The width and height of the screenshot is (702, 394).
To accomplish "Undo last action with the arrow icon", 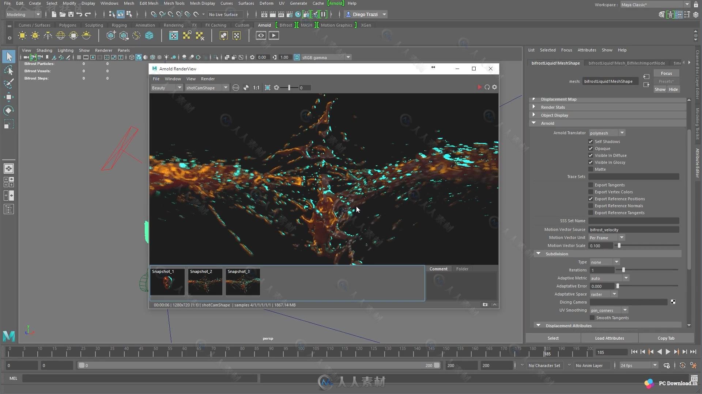I will pyautogui.click(x=79, y=14).
